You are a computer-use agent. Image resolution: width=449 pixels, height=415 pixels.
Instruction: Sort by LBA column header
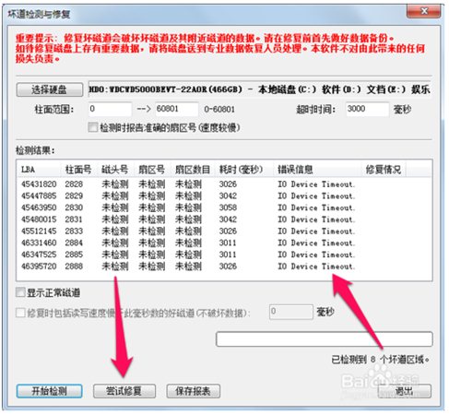tap(39, 170)
